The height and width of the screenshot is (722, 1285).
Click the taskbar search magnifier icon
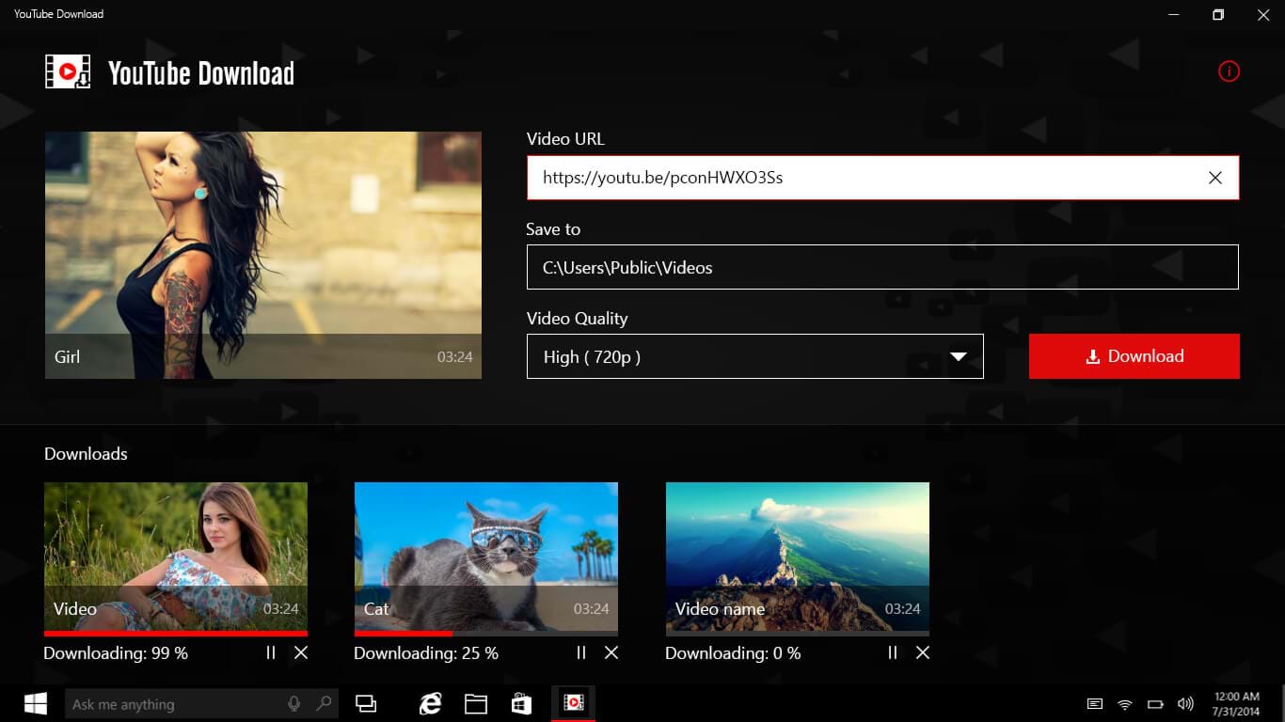pyautogui.click(x=323, y=703)
